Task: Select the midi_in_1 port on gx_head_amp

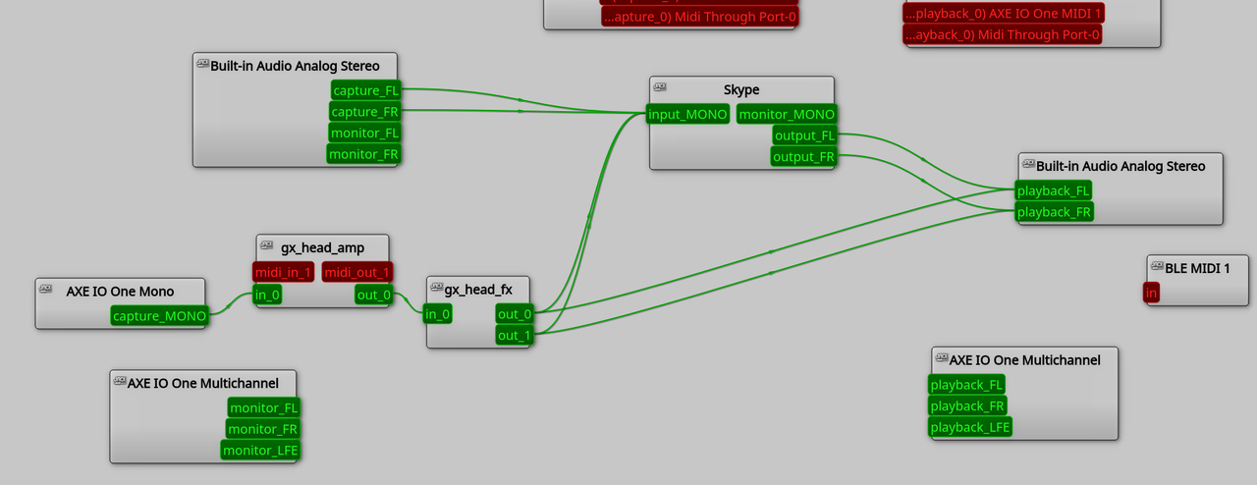Action: (284, 272)
